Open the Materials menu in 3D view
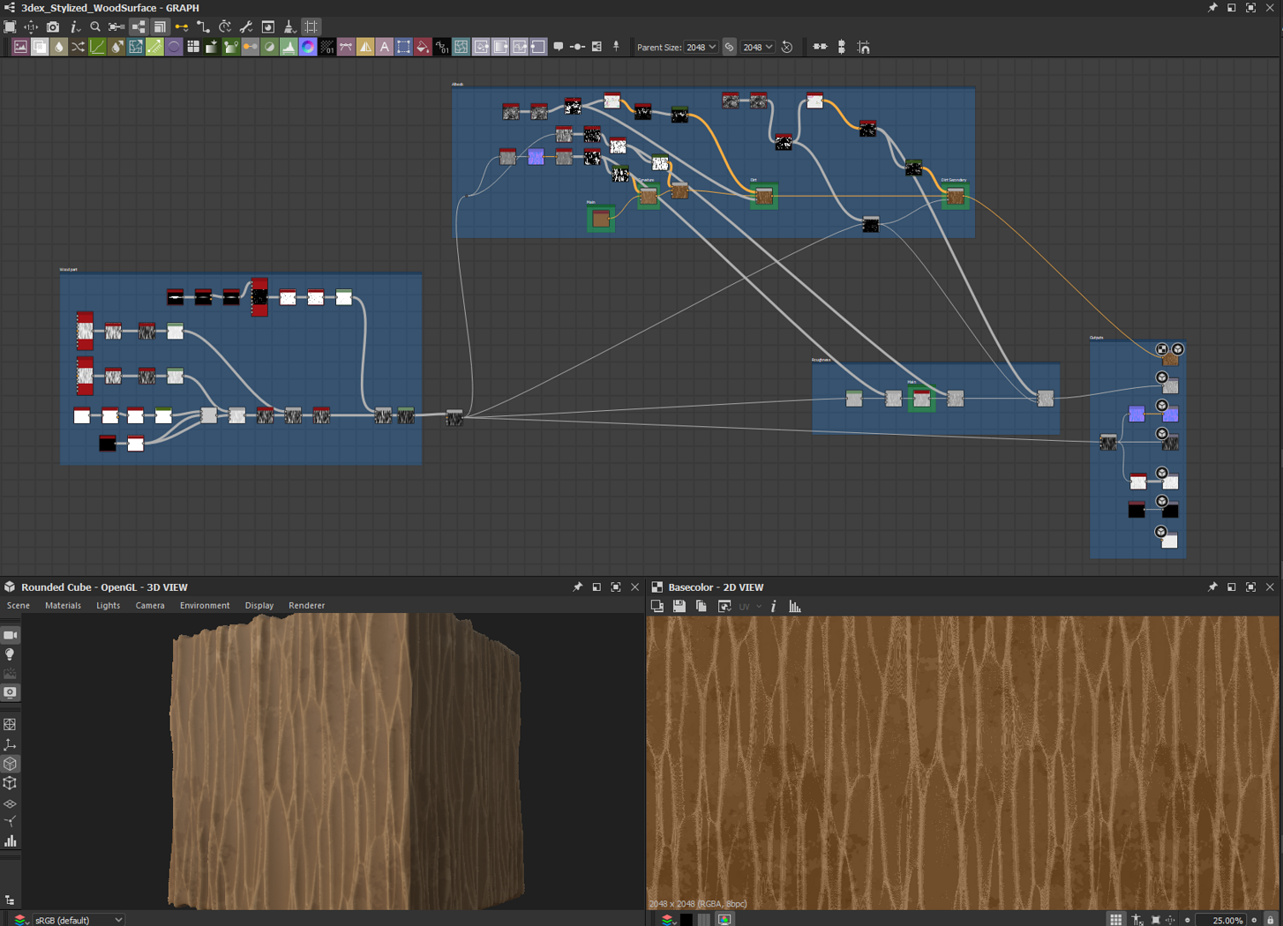The height and width of the screenshot is (926, 1283). [63, 606]
